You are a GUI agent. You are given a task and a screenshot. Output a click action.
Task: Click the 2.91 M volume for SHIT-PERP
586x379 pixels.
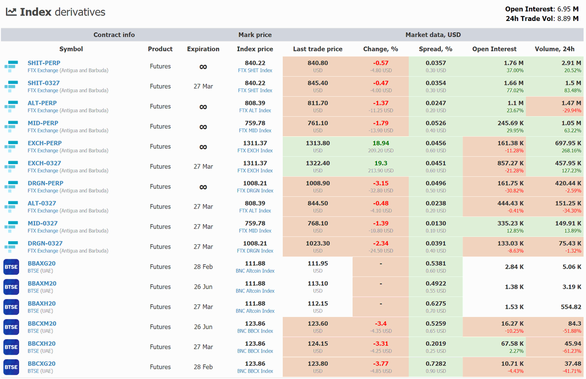571,63
